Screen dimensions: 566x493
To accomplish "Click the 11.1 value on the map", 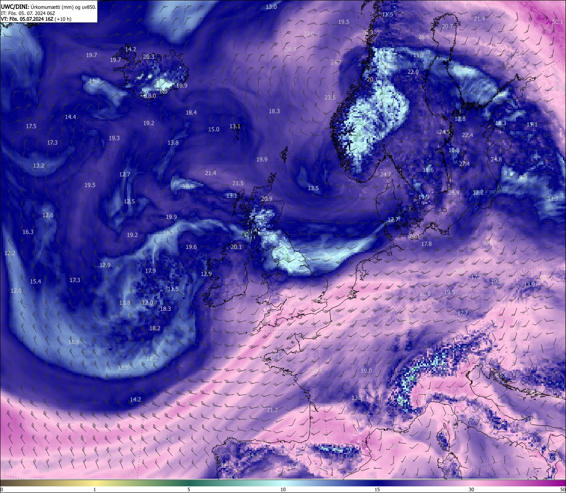I will click(532, 125).
